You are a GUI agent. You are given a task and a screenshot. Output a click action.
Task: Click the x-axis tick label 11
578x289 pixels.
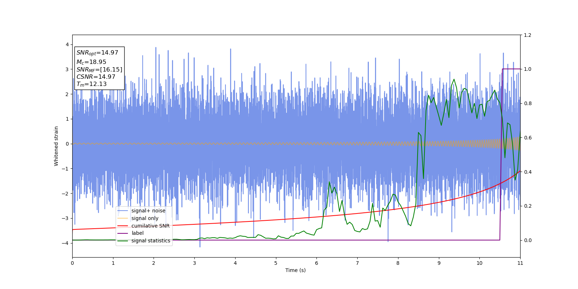[x=520, y=263]
